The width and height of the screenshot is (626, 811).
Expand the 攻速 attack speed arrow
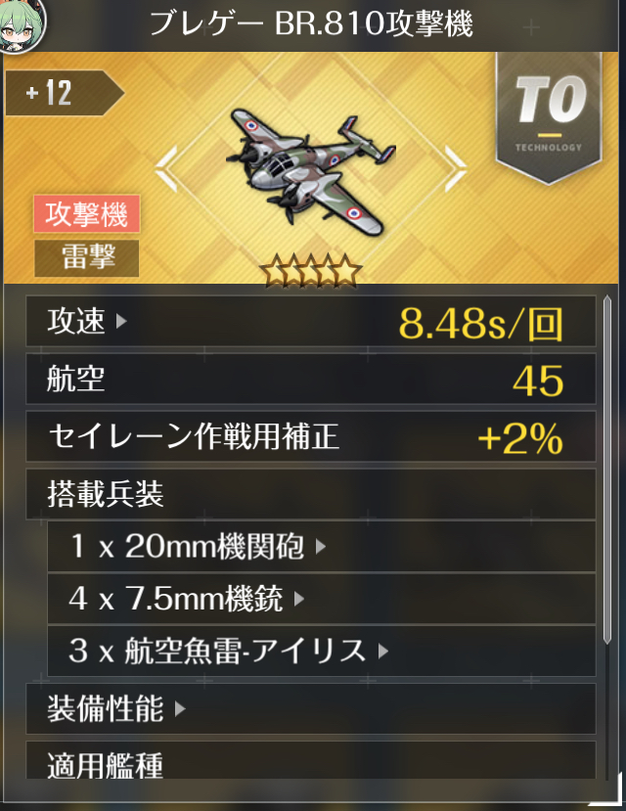[x=121, y=321]
